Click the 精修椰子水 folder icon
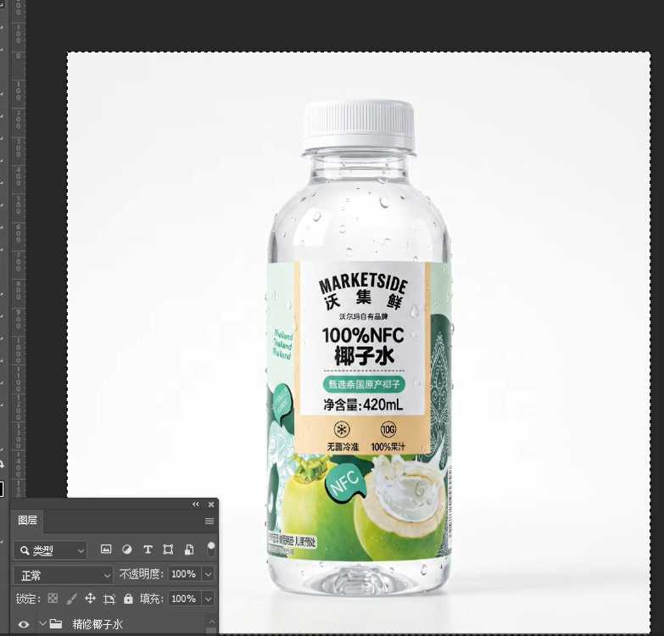The height and width of the screenshot is (636, 664). (x=56, y=623)
